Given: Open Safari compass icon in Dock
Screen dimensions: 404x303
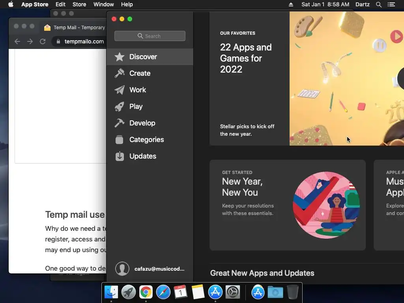Looking at the screenshot, I should point(163,292).
